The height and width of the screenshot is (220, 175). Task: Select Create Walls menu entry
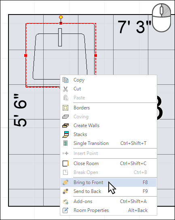coord(108,126)
